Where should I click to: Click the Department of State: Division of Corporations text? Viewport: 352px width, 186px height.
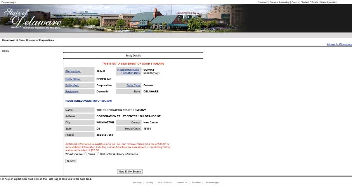pos(28,40)
